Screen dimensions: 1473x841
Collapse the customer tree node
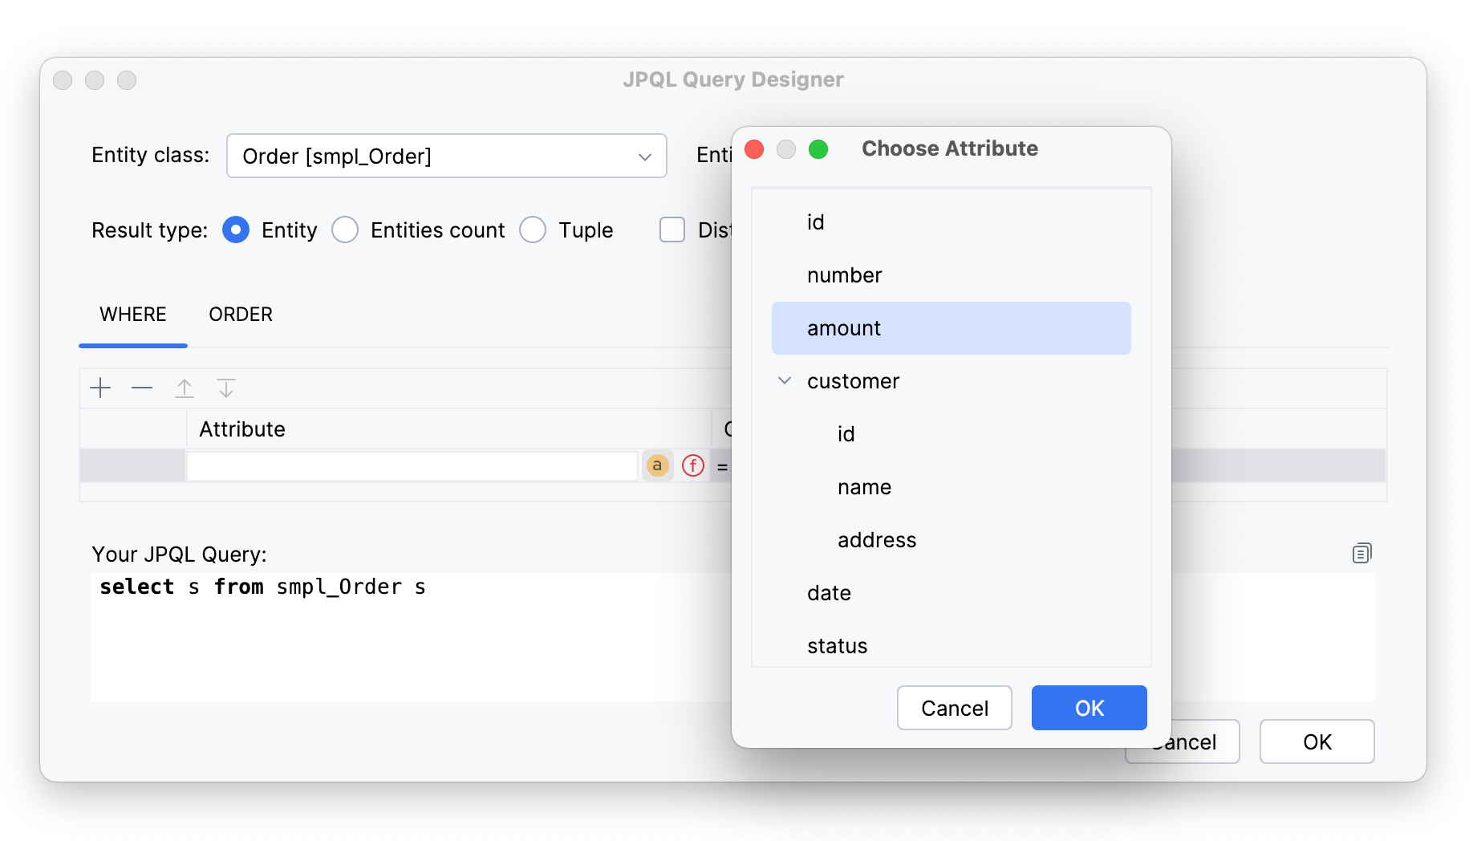coord(785,381)
